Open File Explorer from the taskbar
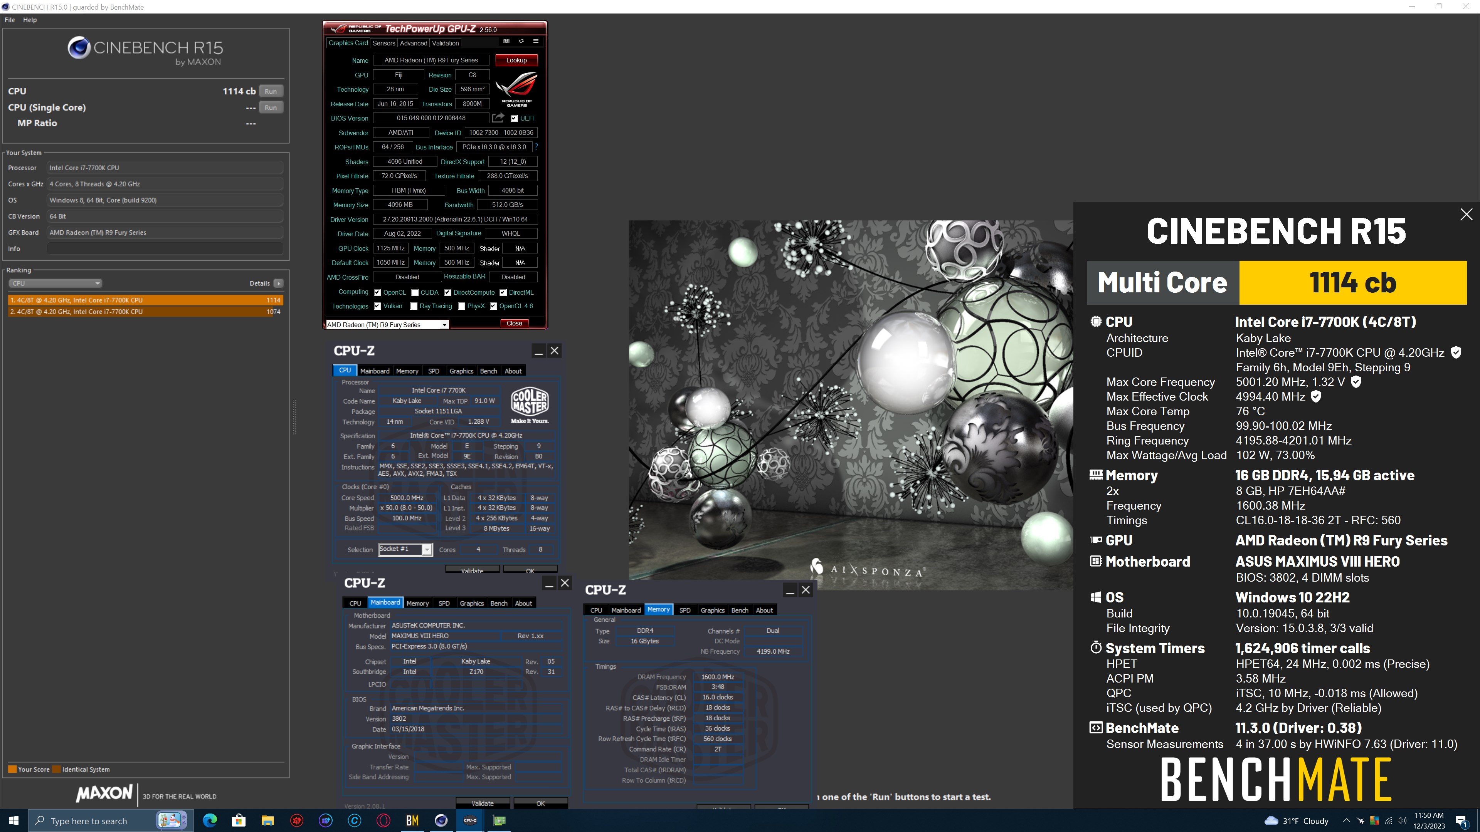1480x832 pixels. 268,820
